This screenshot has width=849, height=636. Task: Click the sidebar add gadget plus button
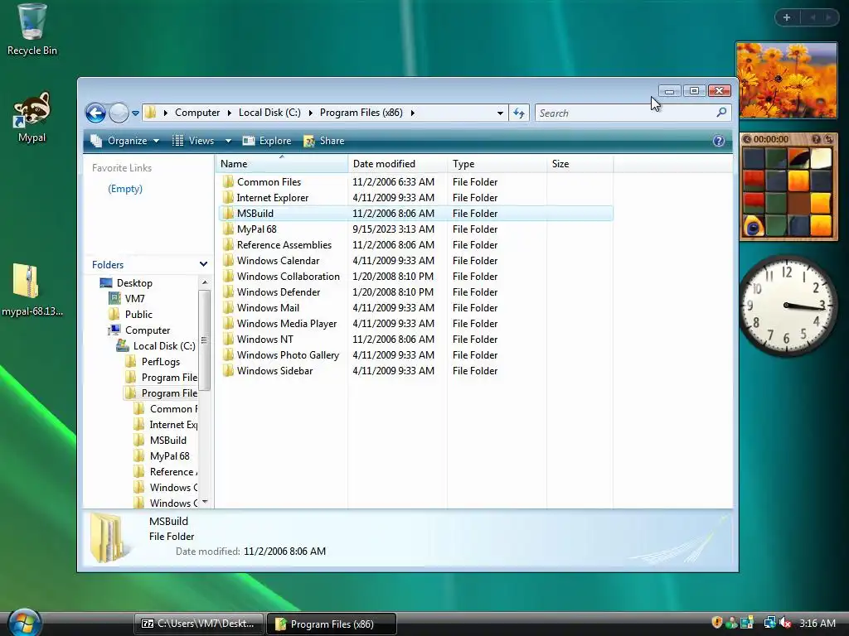787,17
